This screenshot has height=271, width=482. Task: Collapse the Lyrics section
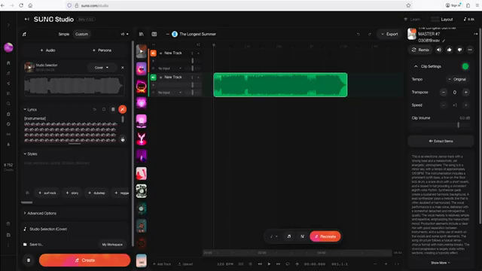tap(30, 109)
